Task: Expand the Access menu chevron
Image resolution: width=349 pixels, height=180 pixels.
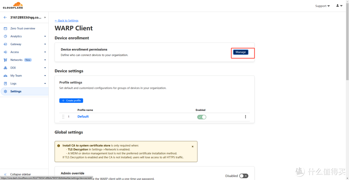Action: (x=45, y=52)
